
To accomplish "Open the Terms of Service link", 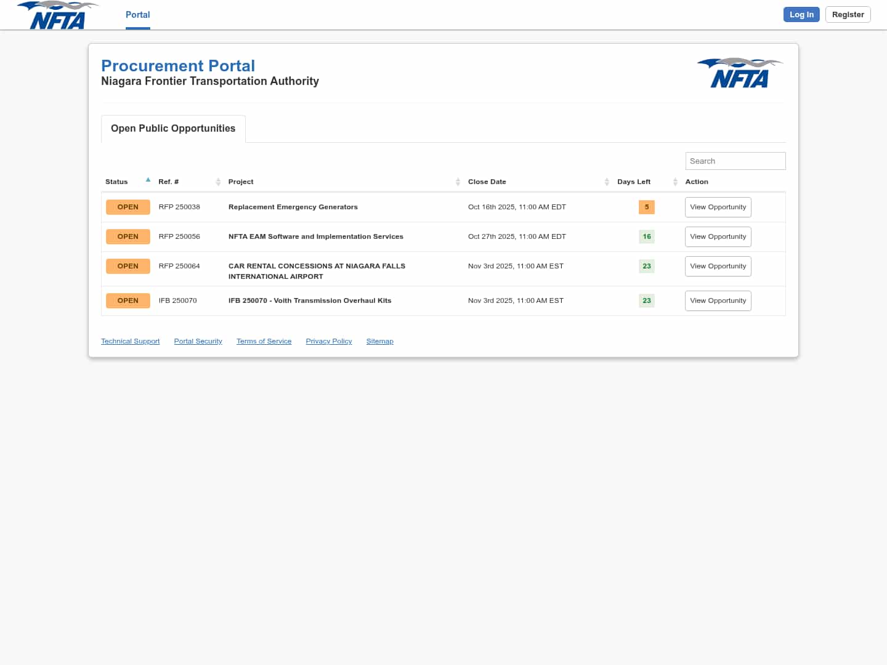I will (264, 341).
